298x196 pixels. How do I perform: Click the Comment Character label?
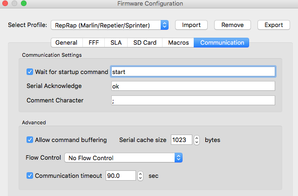click(x=55, y=101)
